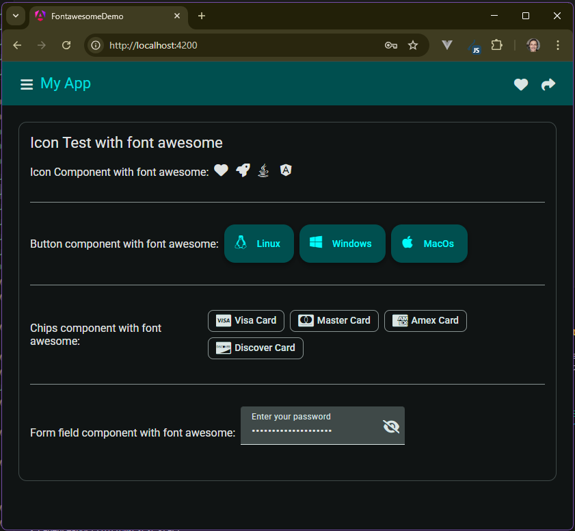Open the extensions puzzle-piece menu
This screenshot has height=531, width=575.
coord(497,44)
